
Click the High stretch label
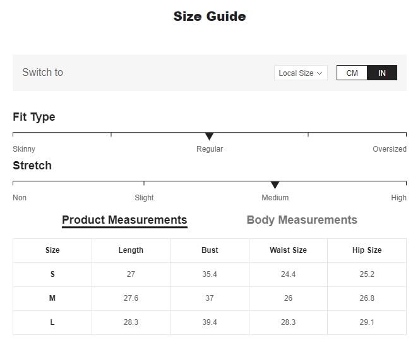(x=398, y=198)
